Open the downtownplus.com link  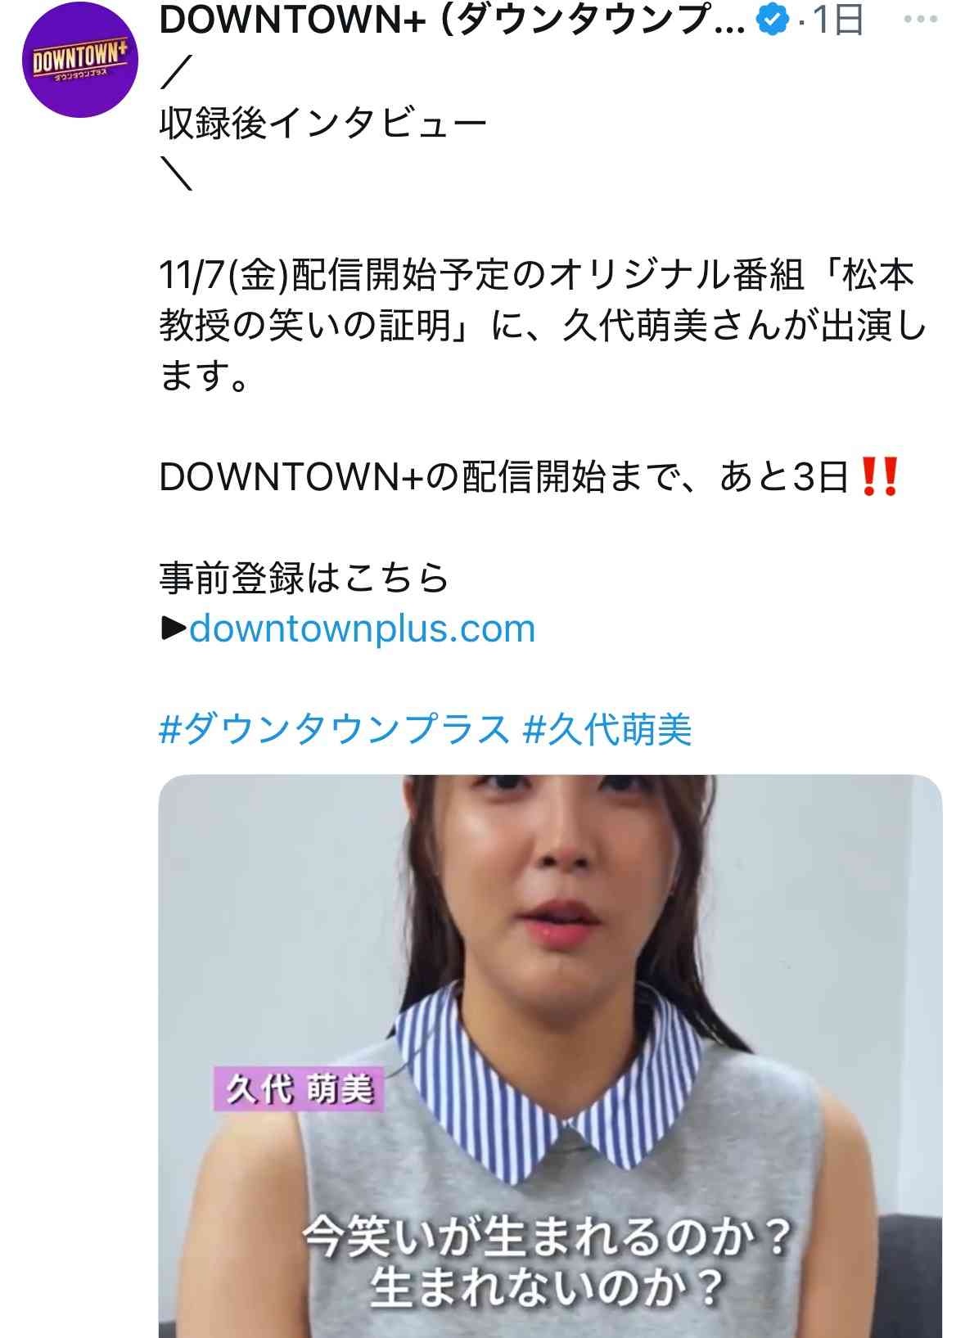362,628
